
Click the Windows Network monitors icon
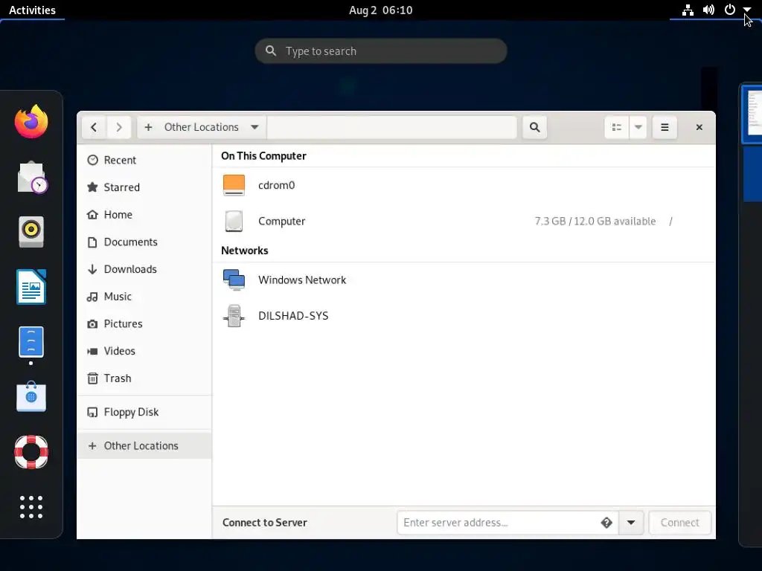point(234,280)
